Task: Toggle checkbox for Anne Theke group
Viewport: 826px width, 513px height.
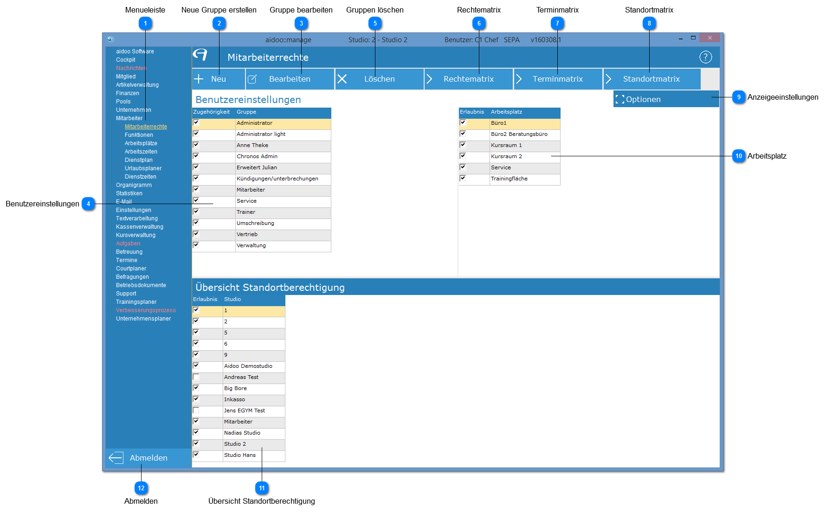Action: point(196,145)
